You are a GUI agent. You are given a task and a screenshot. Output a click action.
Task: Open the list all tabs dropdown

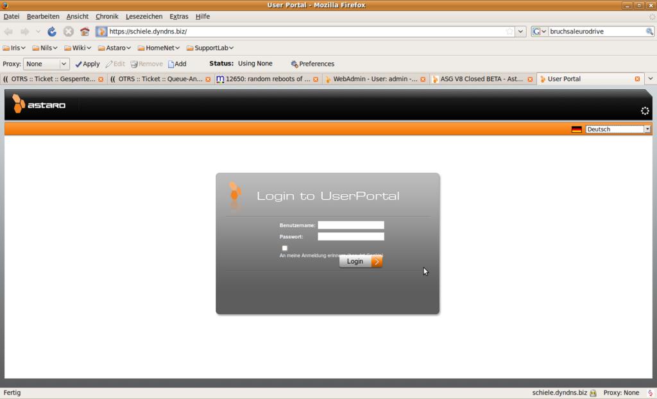(651, 78)
